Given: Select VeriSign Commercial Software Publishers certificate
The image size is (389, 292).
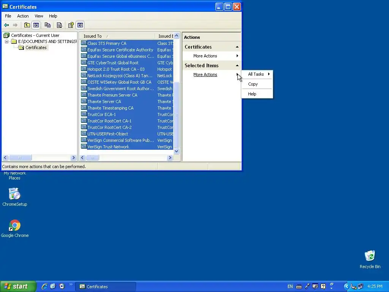Looking at the screenshot, I should (120, 140).
